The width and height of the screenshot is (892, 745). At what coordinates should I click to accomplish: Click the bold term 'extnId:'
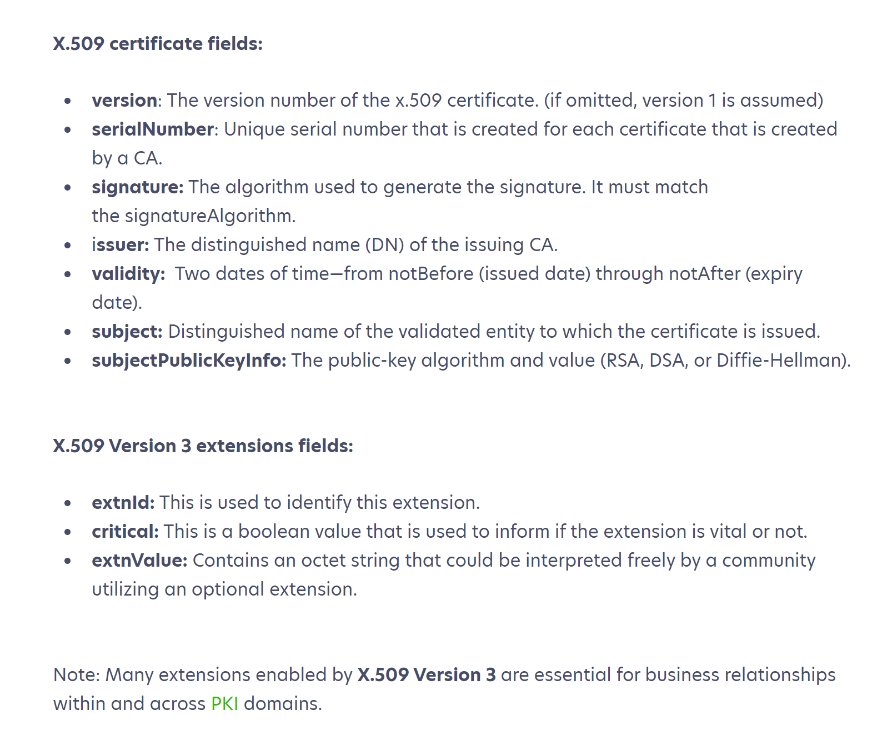pyautogui.click(x=123, y=502)
